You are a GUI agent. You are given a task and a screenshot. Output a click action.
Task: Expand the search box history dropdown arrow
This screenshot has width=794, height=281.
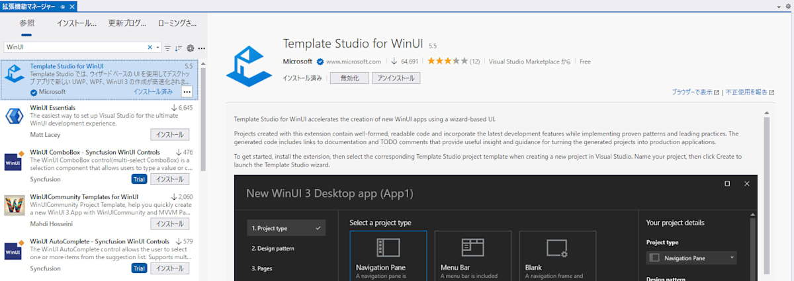157,48
